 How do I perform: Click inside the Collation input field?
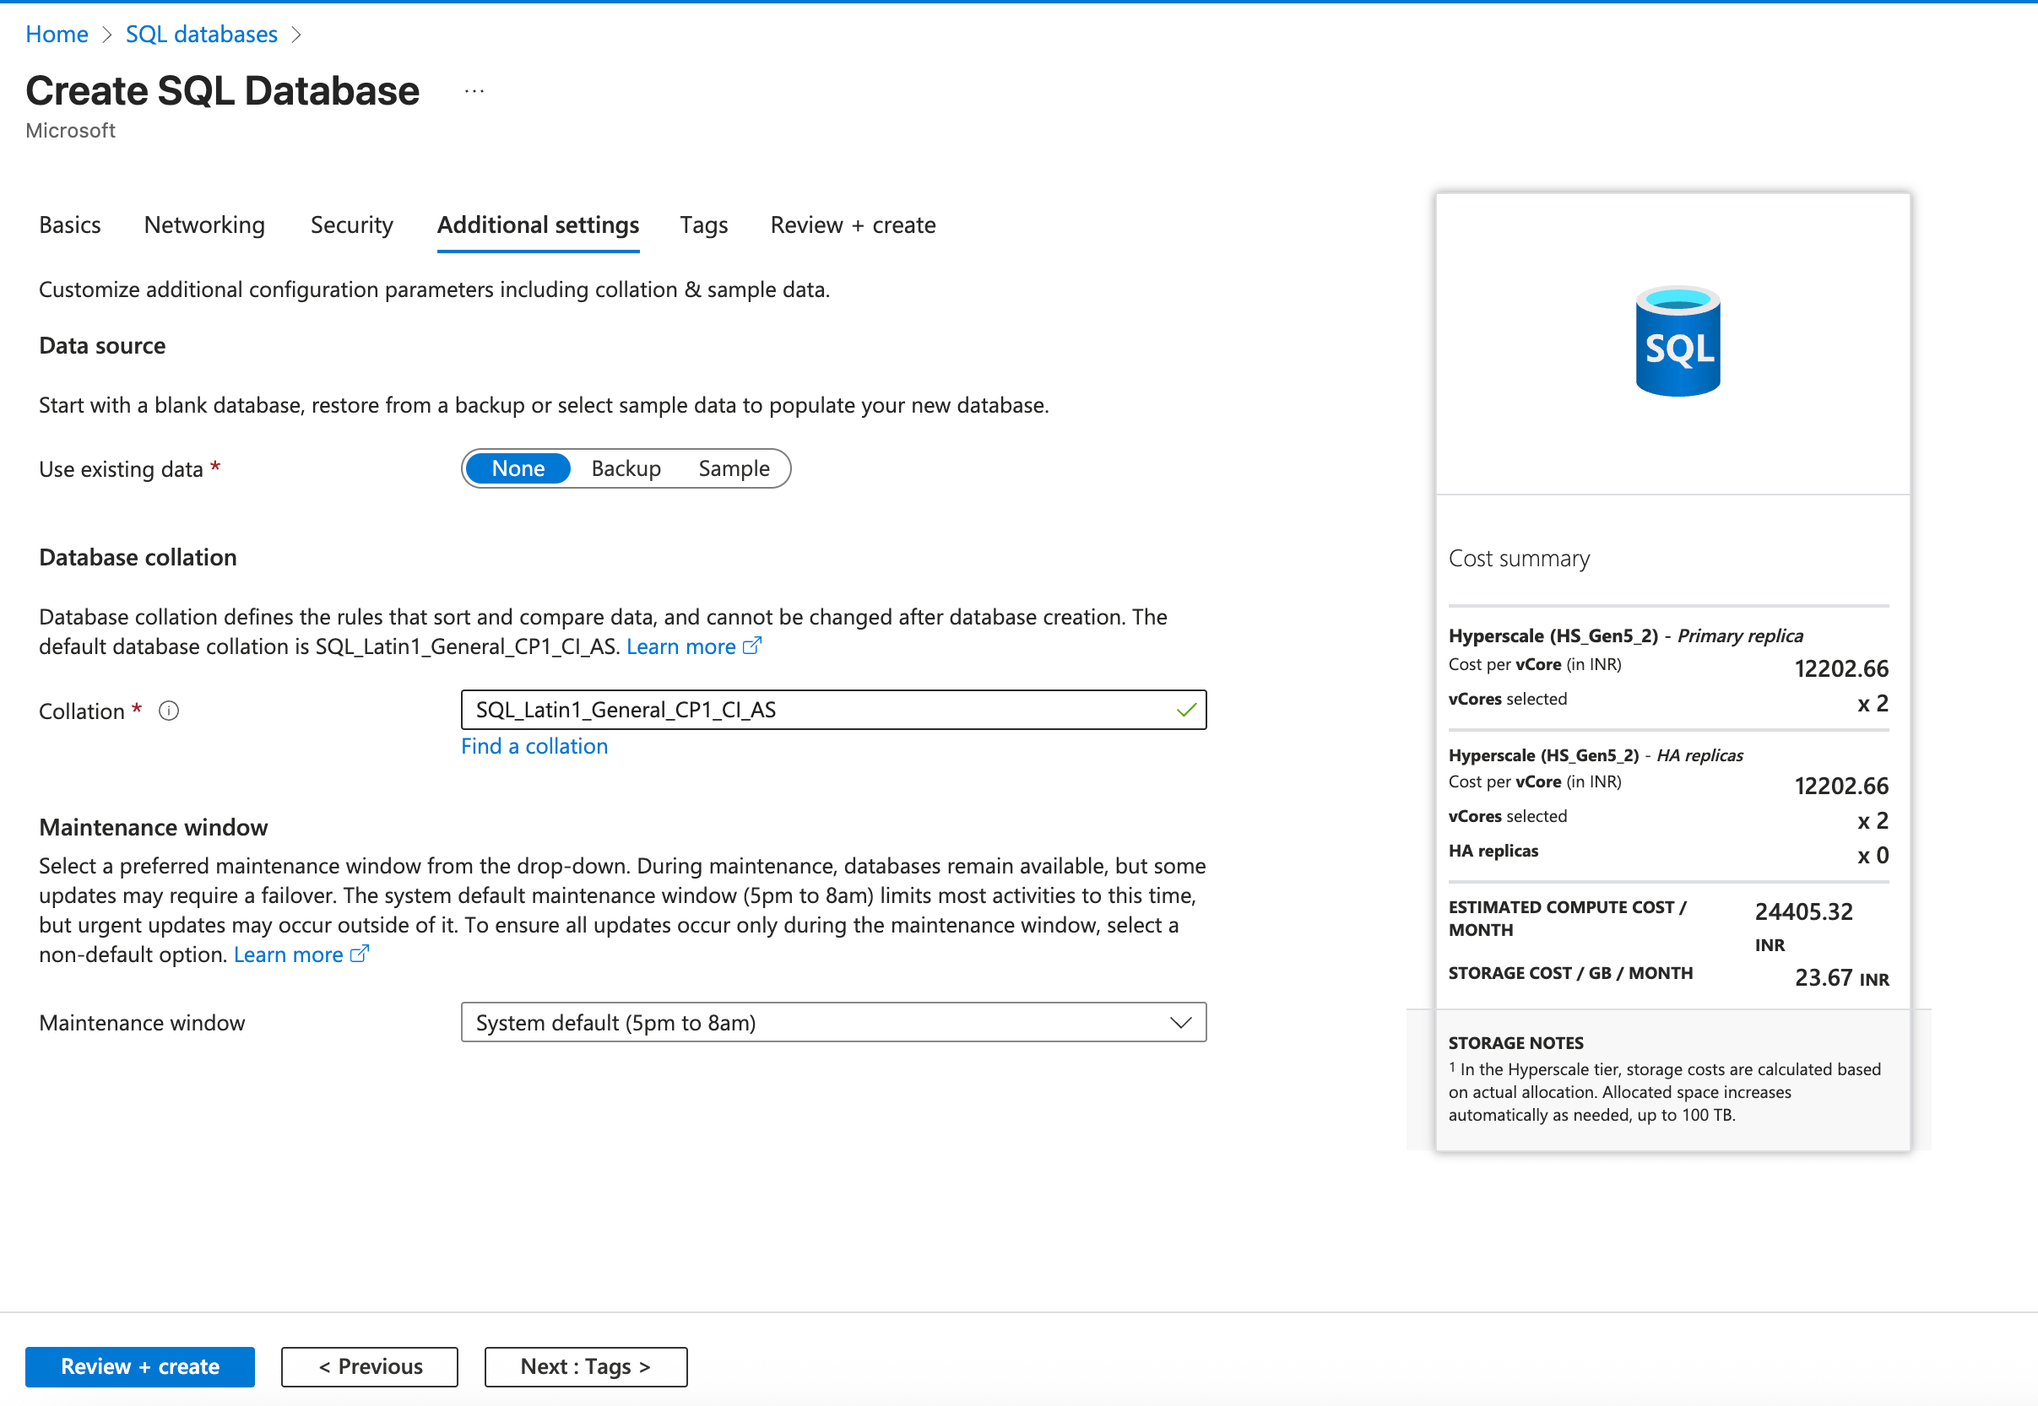point(793,709)
